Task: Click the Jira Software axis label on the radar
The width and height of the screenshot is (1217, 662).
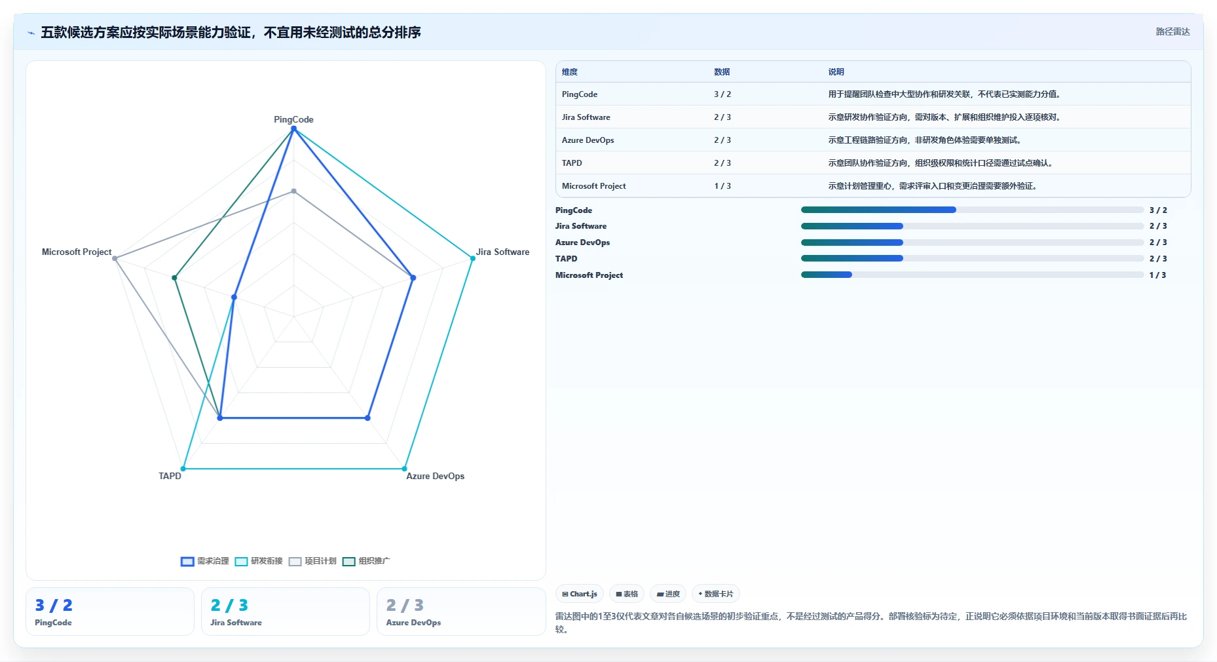Action: coord(502,252)
